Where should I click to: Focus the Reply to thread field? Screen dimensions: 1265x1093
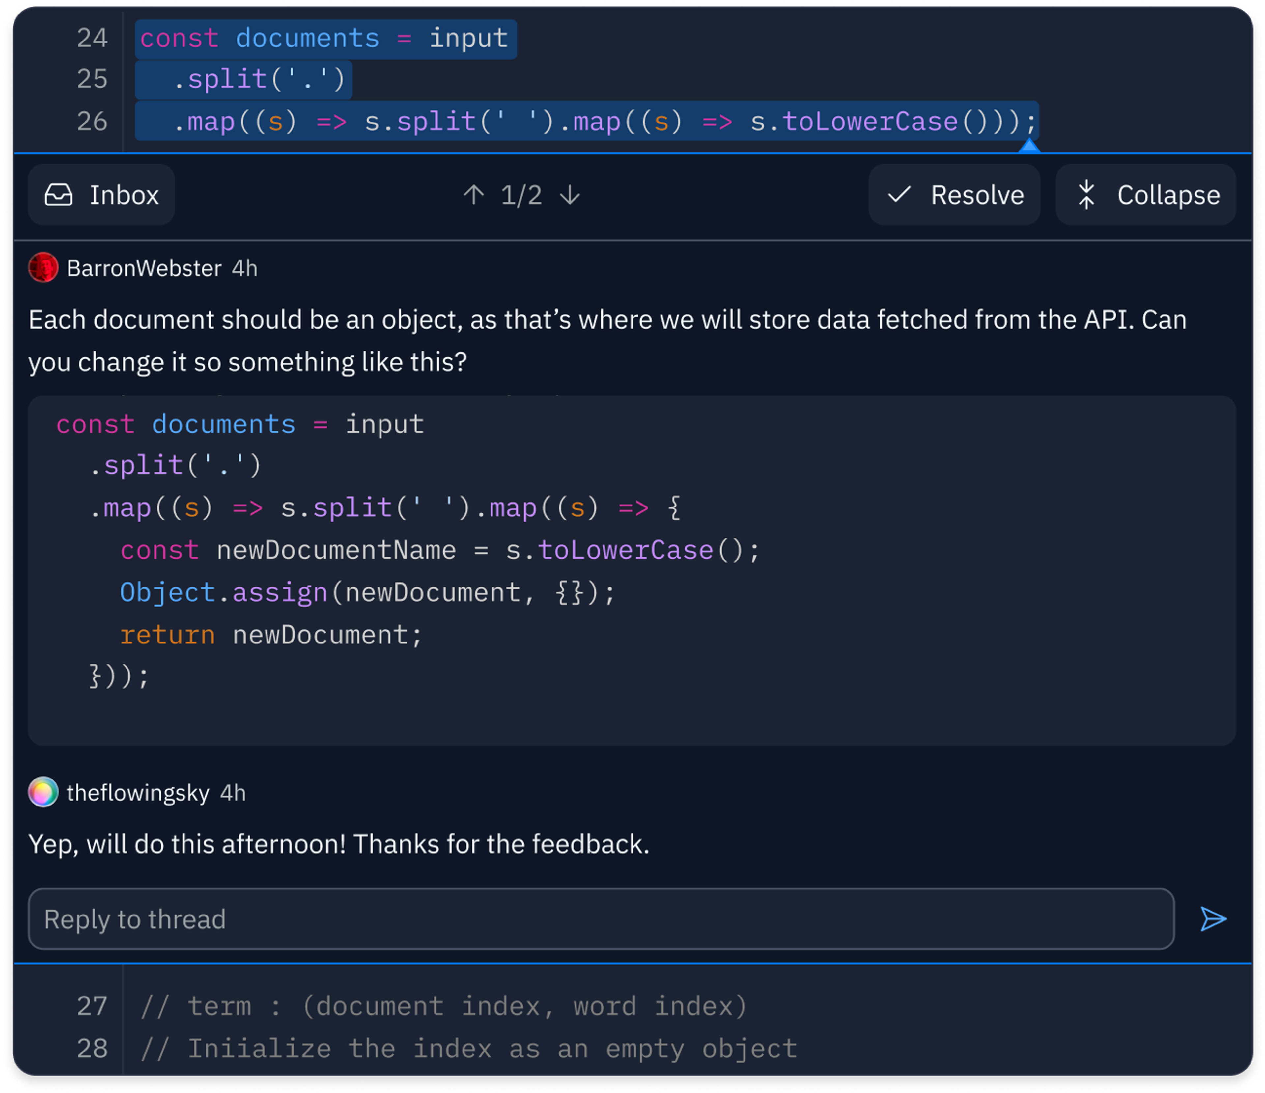point(601,919)
